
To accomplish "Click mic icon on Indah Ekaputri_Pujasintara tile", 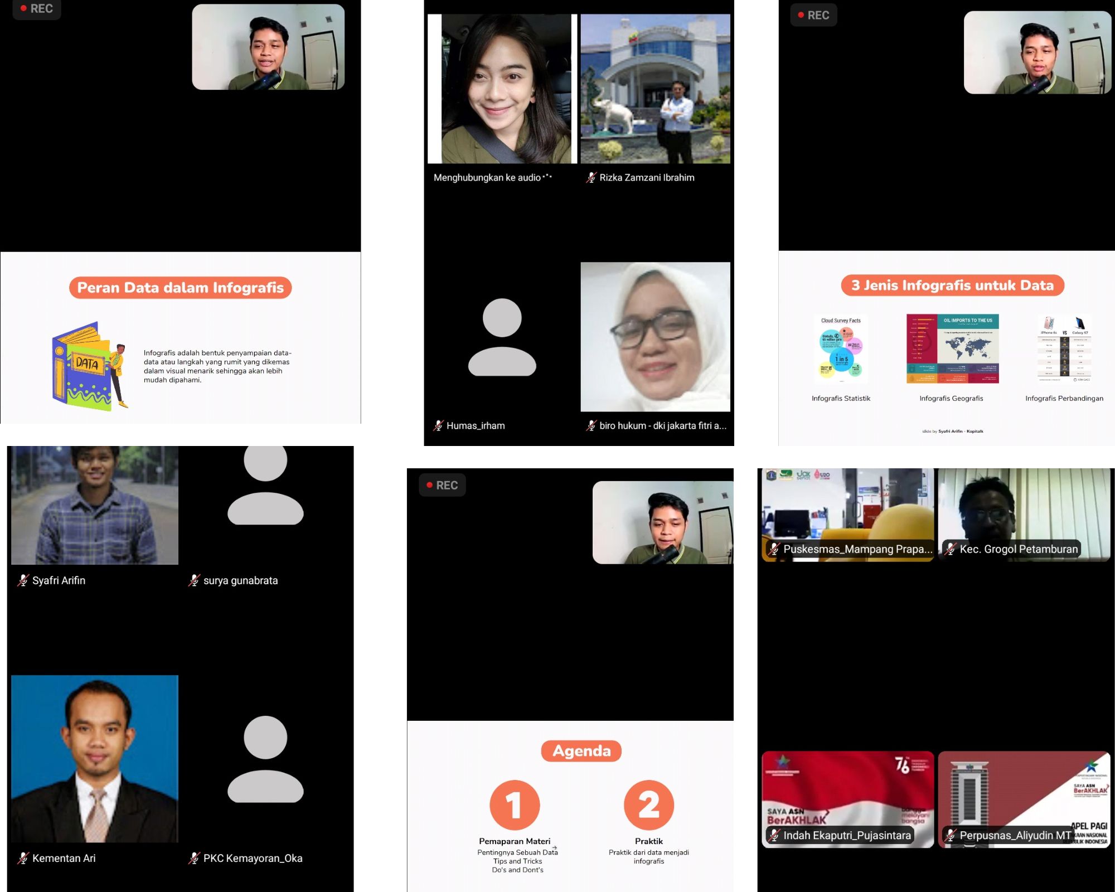I will 773,835.
